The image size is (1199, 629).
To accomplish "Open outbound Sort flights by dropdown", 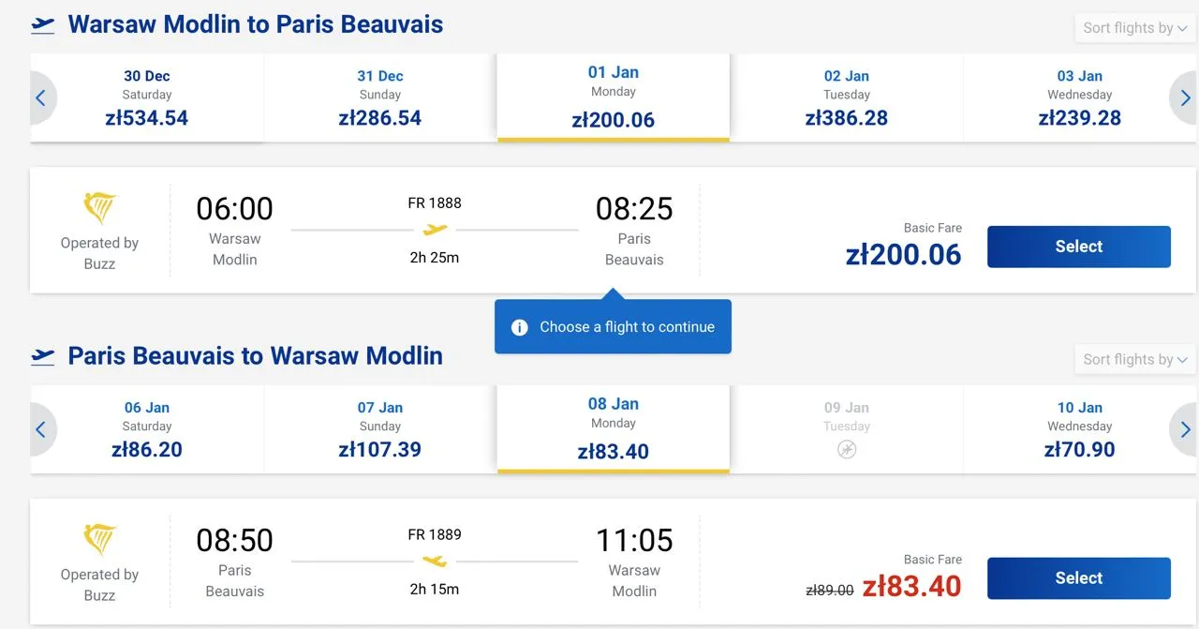I will (x=1134, y=28).
